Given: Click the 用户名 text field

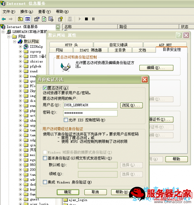Looking at the screenshot, I should (90, 105).
